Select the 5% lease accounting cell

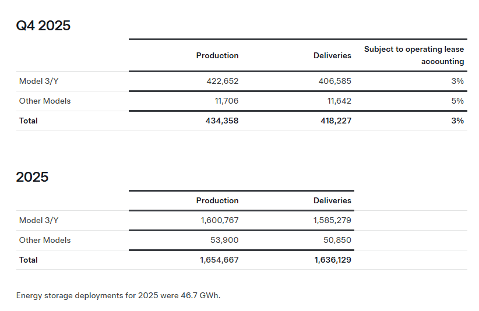[457, 101]
